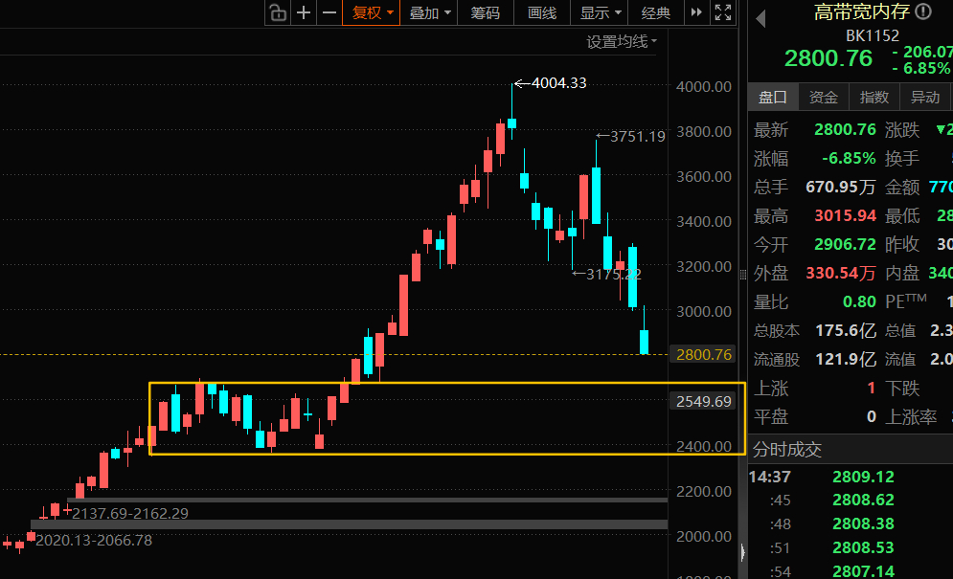Switch to the 资金 tab

pyautogui.click(x=824, y=98)
